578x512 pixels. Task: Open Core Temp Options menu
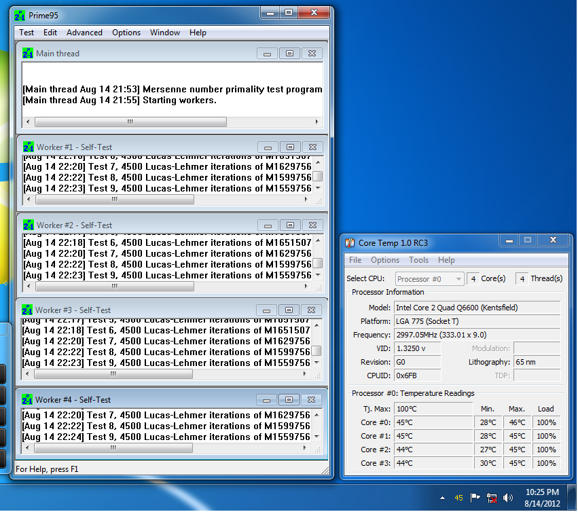385,260
